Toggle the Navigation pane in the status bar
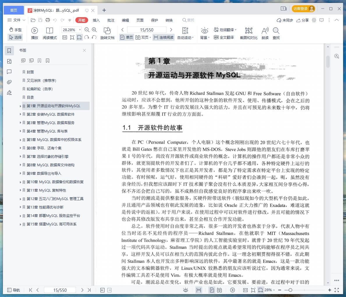 tap(13, 290)
